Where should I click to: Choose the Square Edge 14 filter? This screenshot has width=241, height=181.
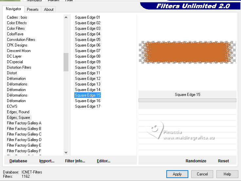pyautogui.click(x=88, y=90)
